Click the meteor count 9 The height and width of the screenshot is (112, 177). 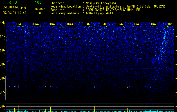pos(40,13)
